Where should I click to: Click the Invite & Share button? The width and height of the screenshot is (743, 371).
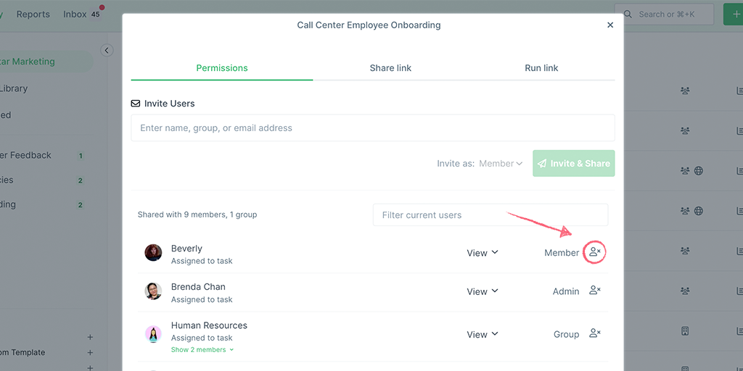coord(574,163)
